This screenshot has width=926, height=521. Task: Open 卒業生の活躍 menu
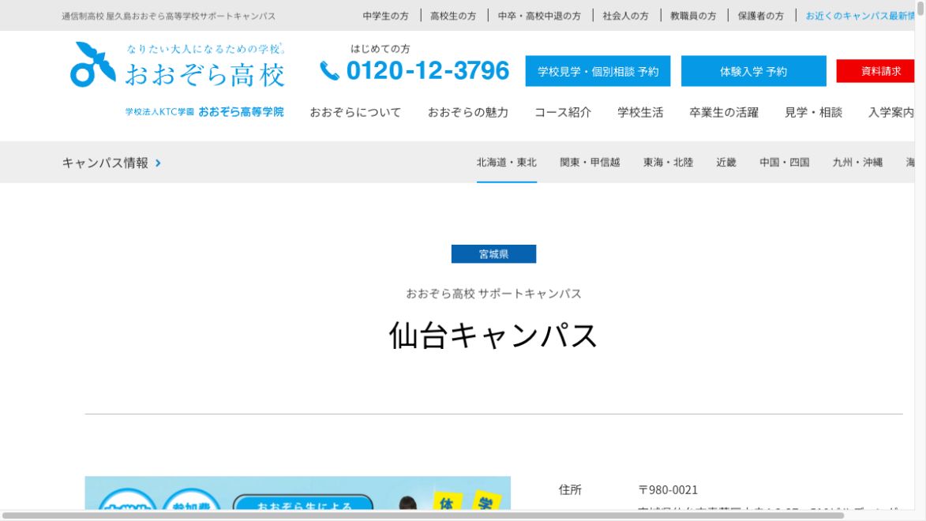[x=724, y=112]
